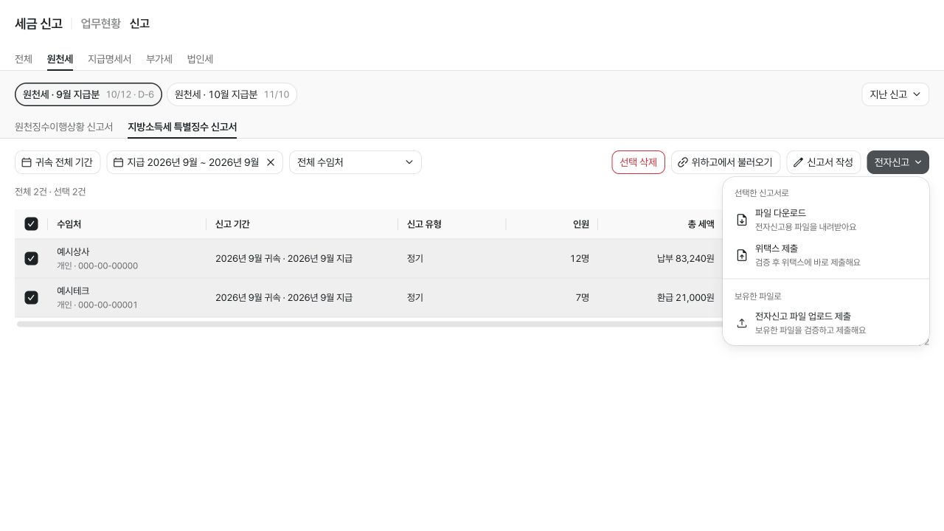Click the 위하고에서 불러오기 button
The height and width of the screenshot is (531, 944).
coord(726,162)
